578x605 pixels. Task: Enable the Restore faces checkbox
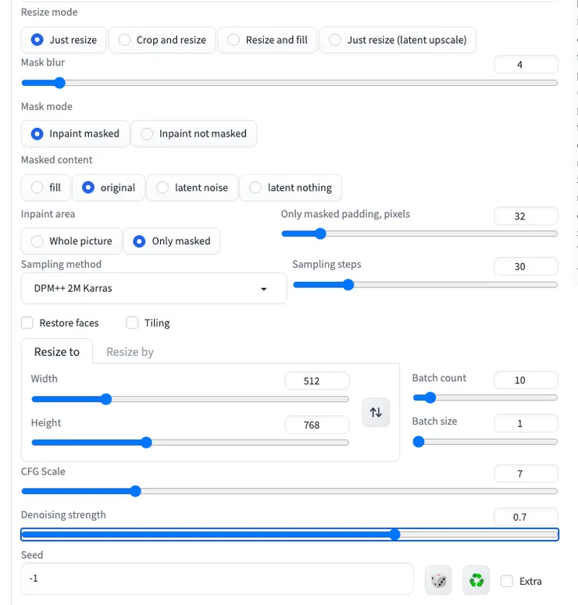point(27,322)
